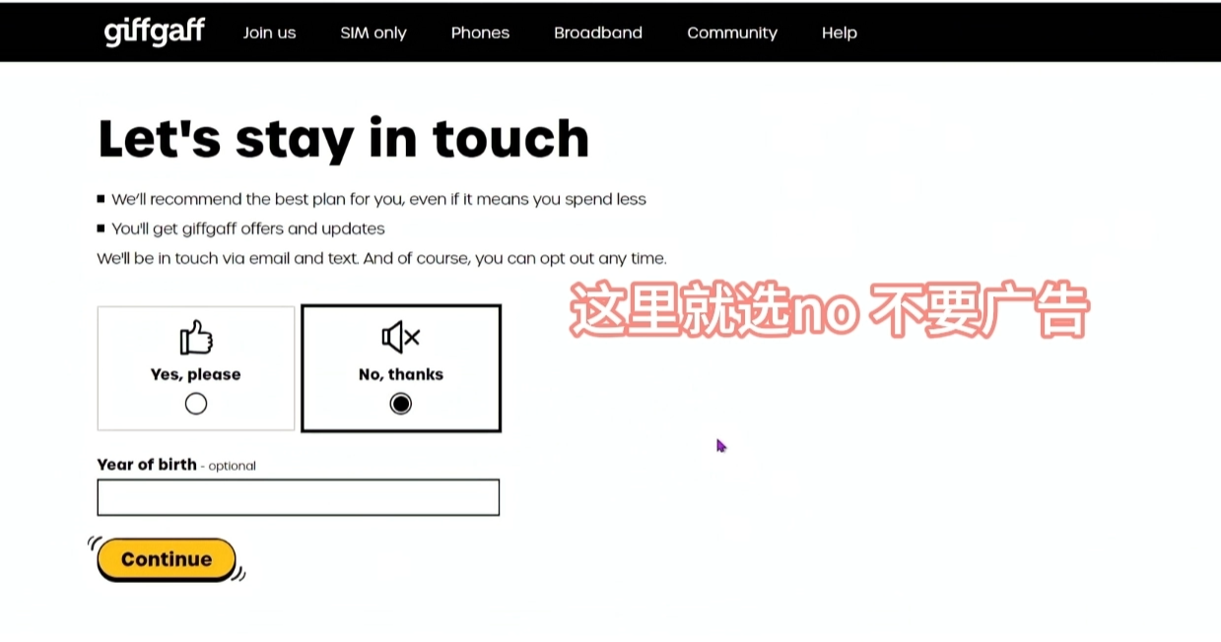This screenshot has width=1221, height=642.
Task: Click the opt out any time sentence
Action: [x=381, y=259]
